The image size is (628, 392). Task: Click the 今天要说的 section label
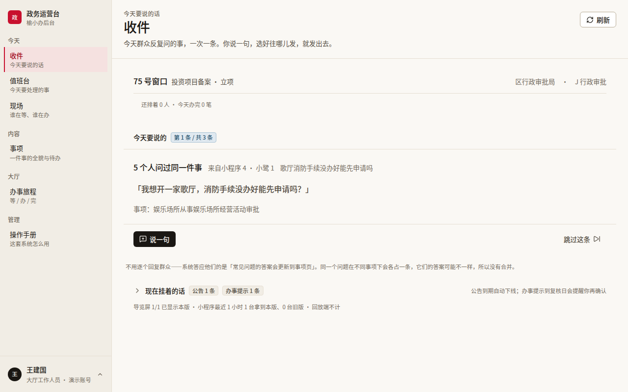(x=150, y=138)
